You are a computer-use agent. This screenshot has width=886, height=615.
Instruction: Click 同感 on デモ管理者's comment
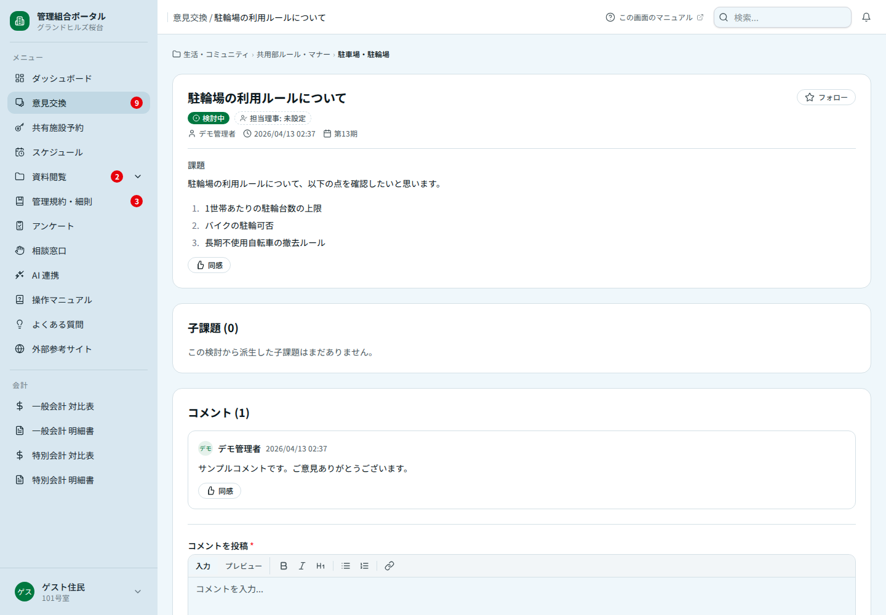coord(220,491)
